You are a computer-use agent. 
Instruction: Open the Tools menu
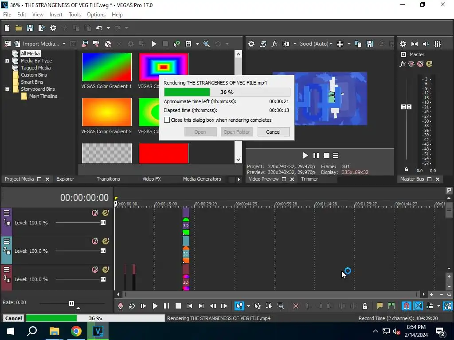tap(74, 15)
